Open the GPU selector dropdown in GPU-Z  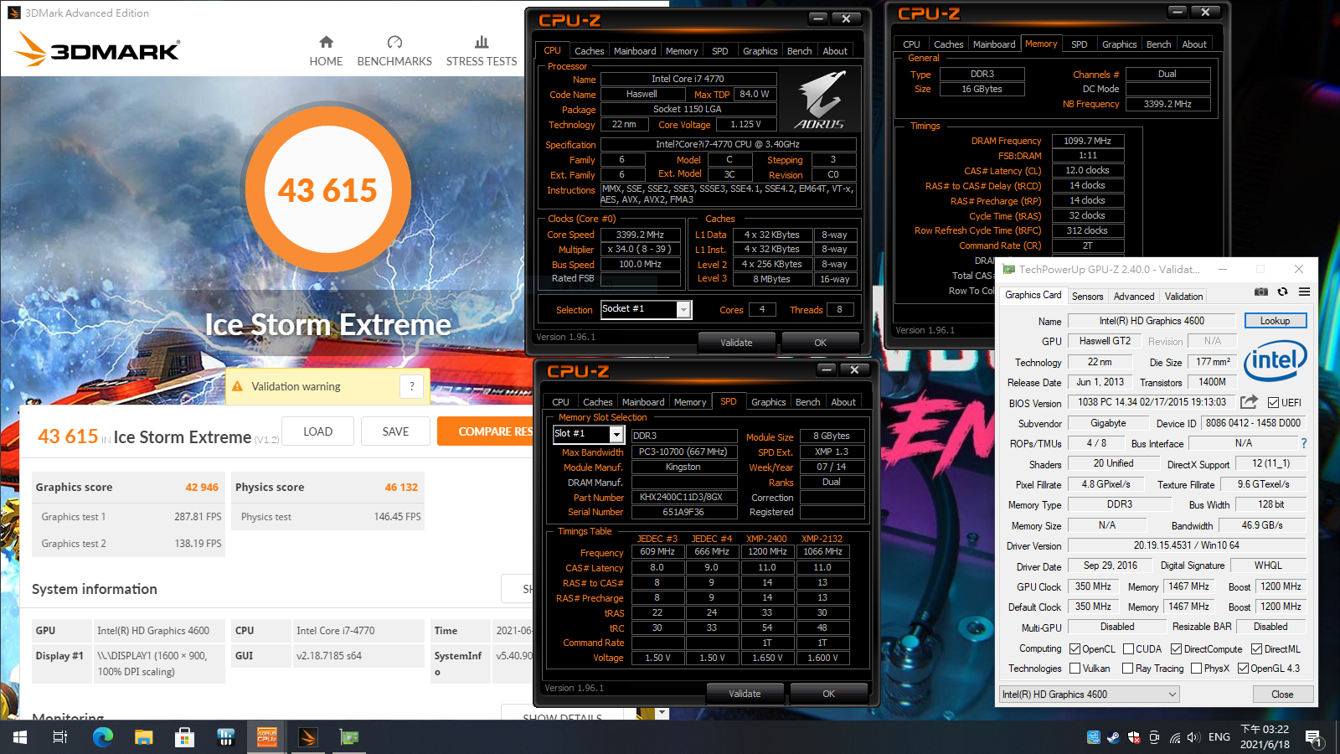(1090, 695)
